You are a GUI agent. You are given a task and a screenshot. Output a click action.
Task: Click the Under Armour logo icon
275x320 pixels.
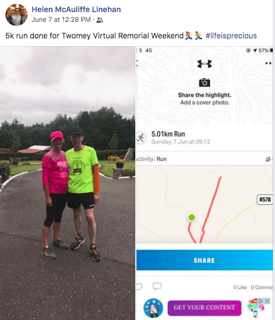[204, 64]
